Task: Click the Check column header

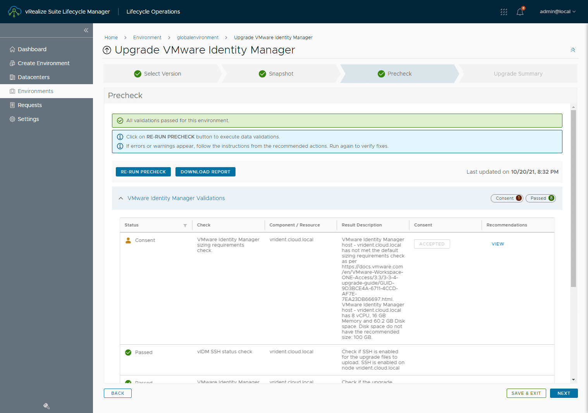Action: pyautogui.click(x=204, y=225)
